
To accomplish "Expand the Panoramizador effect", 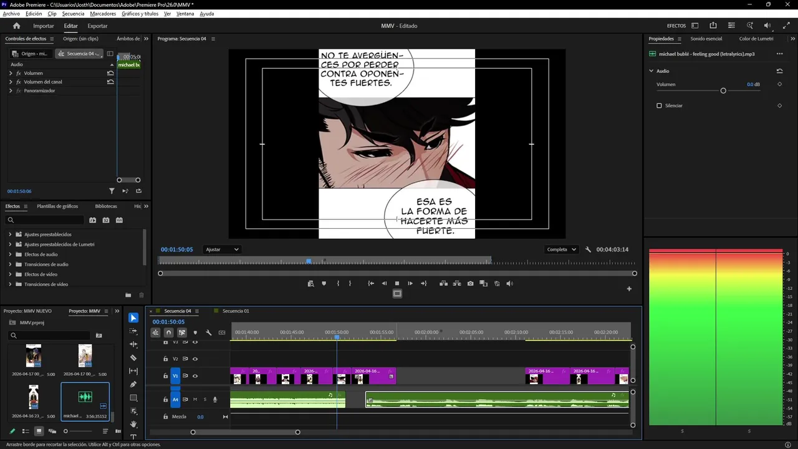I will click(x=11, y=90).
